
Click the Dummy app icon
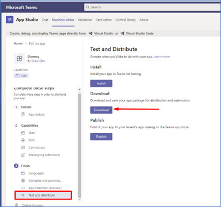click(19, 58)
